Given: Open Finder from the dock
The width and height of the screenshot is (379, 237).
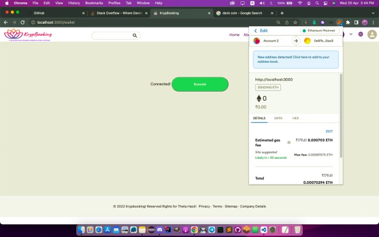Looking at the screenshot, I should point(81,229).
